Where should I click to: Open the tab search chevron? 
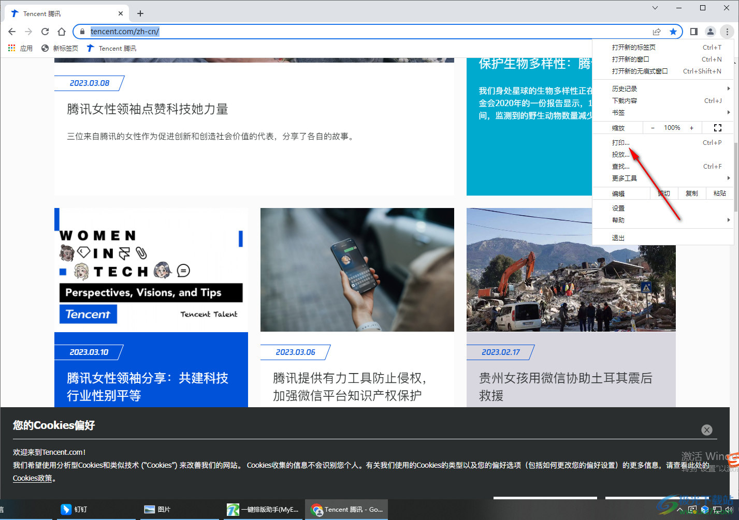pyautogui.click(x=655, y=8)
